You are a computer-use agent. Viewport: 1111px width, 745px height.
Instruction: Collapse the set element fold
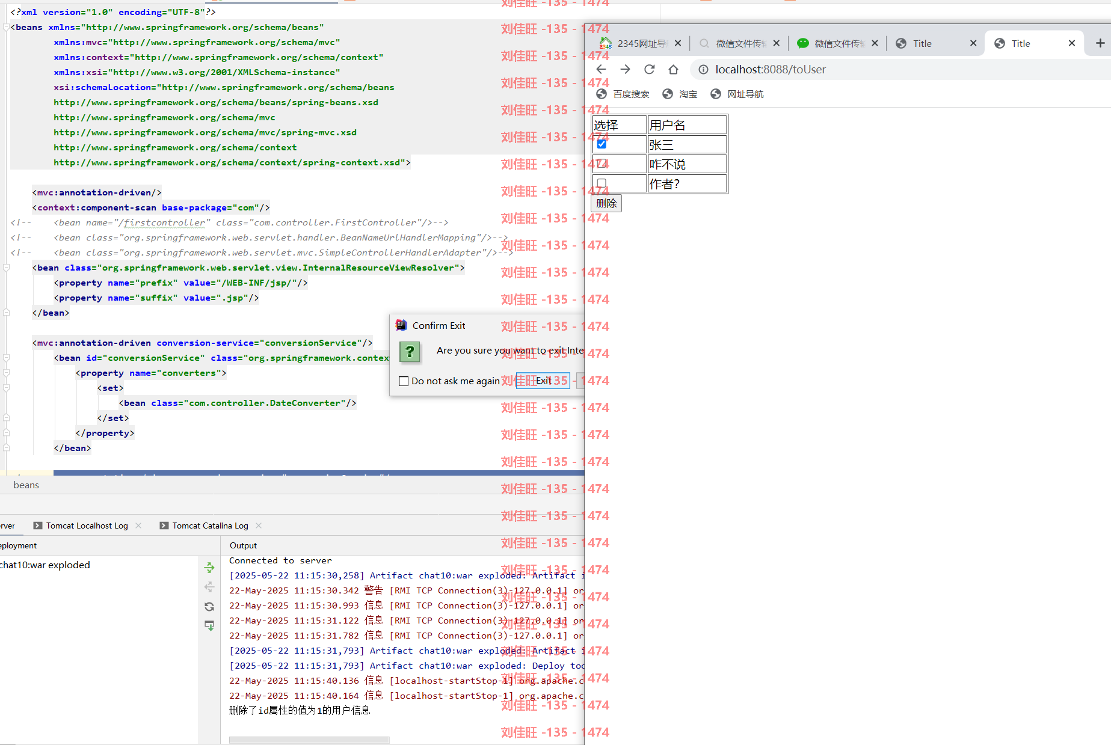tap(6, 388)
